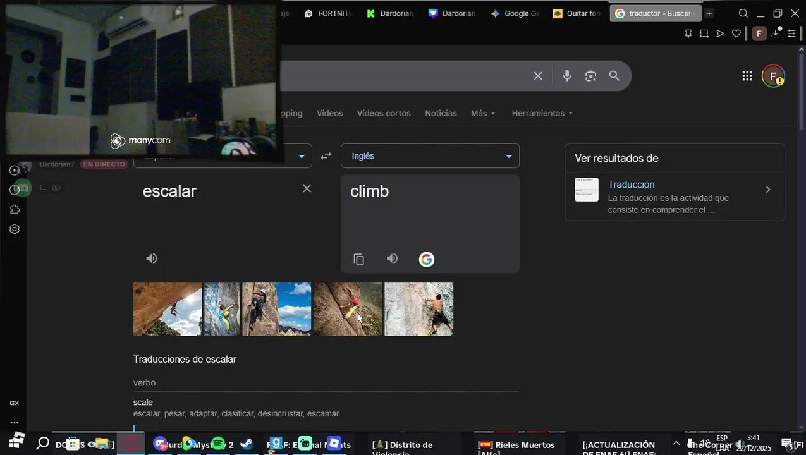The image size is (806, 455).
Task: Open the Windows Start menu
Action: 16,441
